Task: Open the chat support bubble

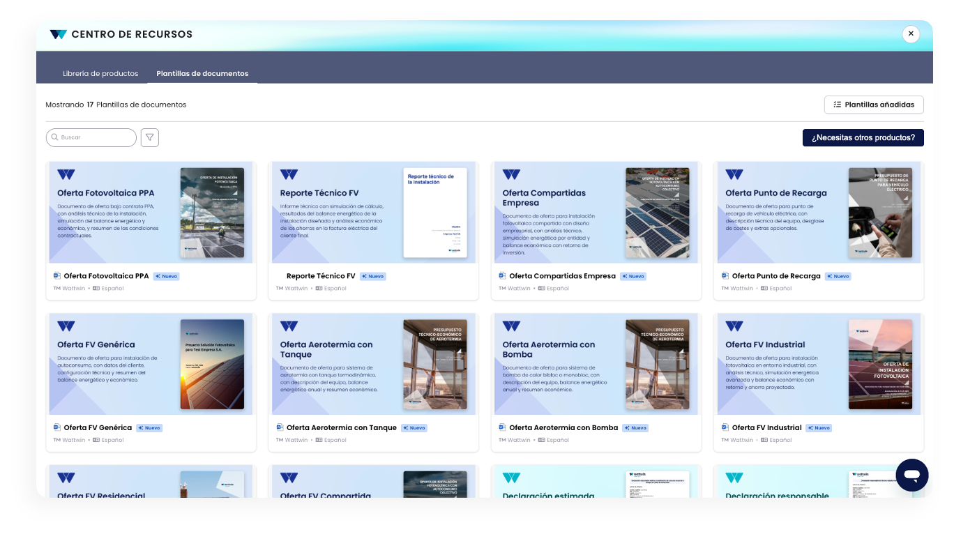Action: 912,475
